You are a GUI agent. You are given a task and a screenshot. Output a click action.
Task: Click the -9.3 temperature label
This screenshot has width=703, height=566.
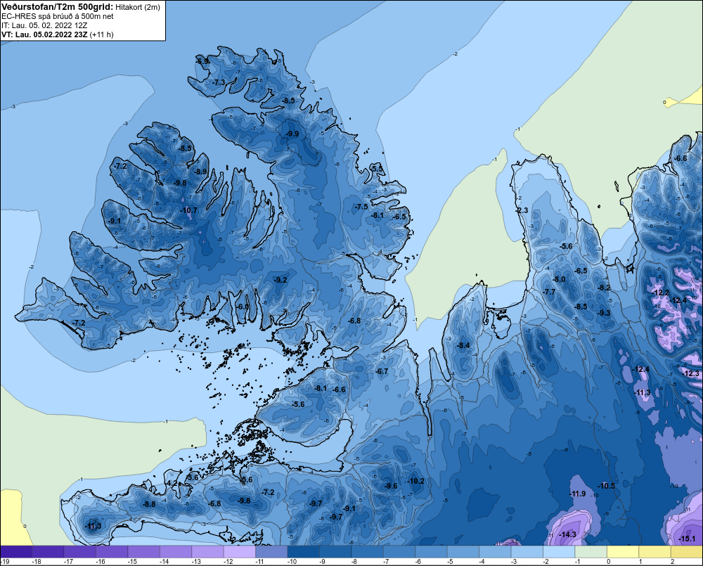pos(604,313)
